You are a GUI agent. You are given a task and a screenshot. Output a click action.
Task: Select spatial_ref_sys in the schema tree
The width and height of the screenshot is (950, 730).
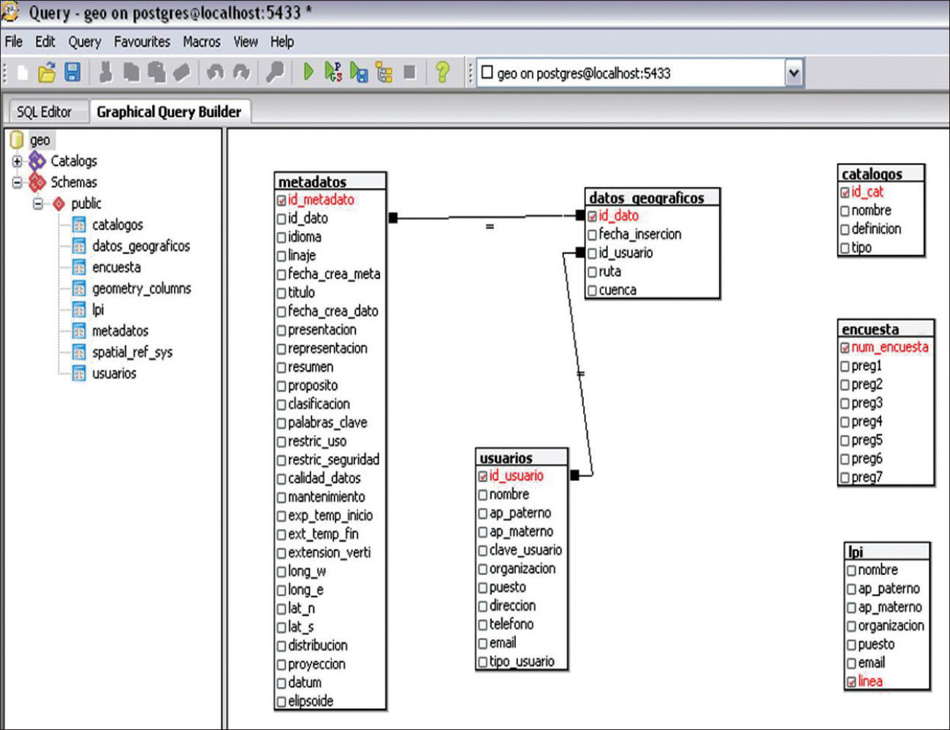pos(132,352)
